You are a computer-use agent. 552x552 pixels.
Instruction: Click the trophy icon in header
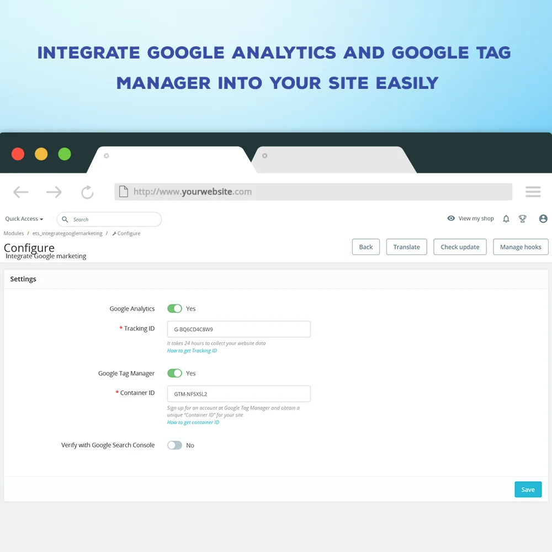[x=522, y=219]
